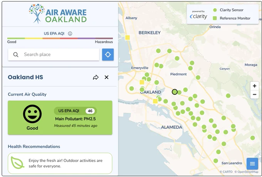Zoom in on the map
Screen dimensions: 262x177
point(254,86)
